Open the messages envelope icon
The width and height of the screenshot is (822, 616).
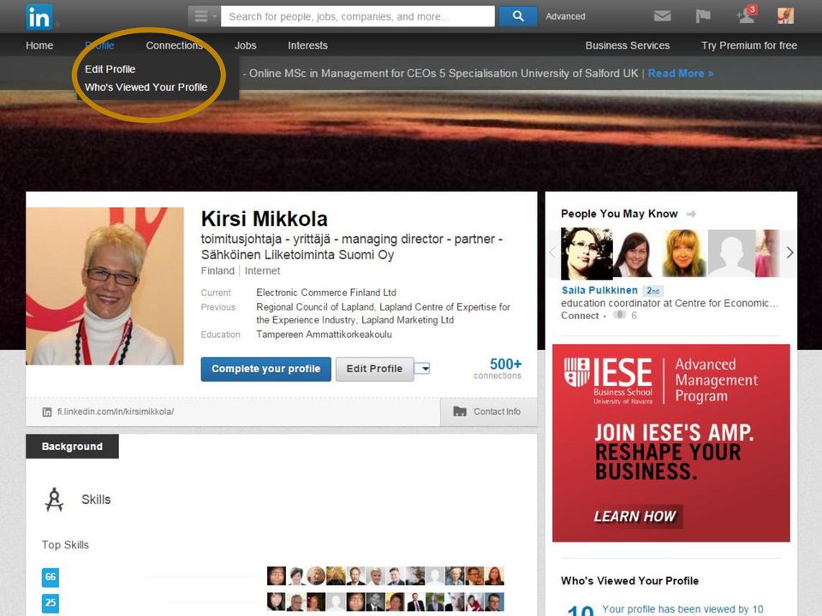662,16
